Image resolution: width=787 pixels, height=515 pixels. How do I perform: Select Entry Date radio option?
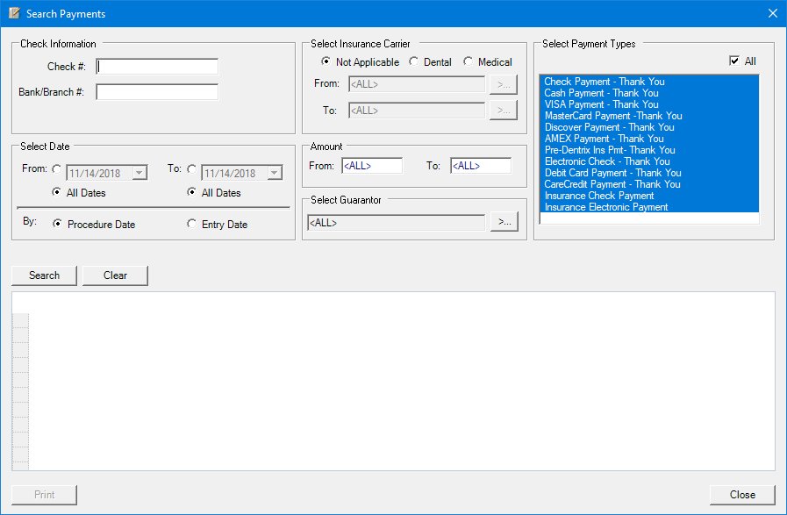(192, 225)
